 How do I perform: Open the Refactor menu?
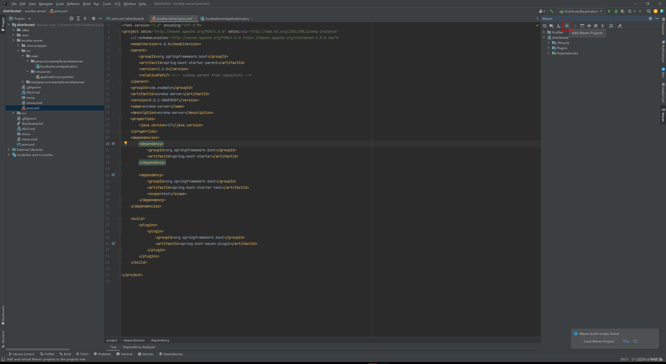pos(73,4)
